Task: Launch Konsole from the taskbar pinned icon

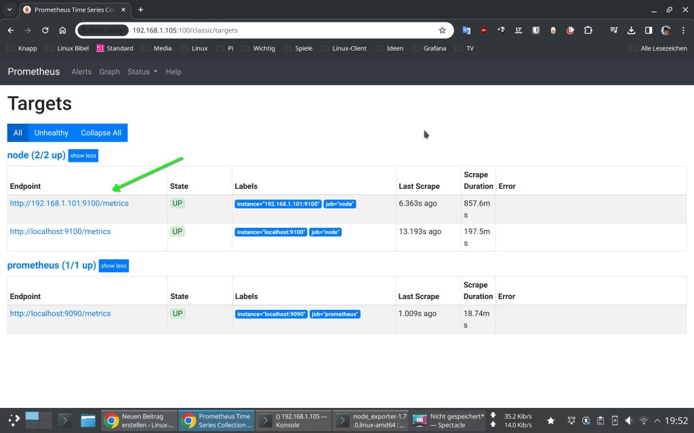Action: tap(64, 420)
